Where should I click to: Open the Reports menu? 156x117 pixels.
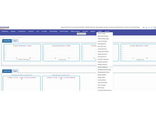point(93,31)
